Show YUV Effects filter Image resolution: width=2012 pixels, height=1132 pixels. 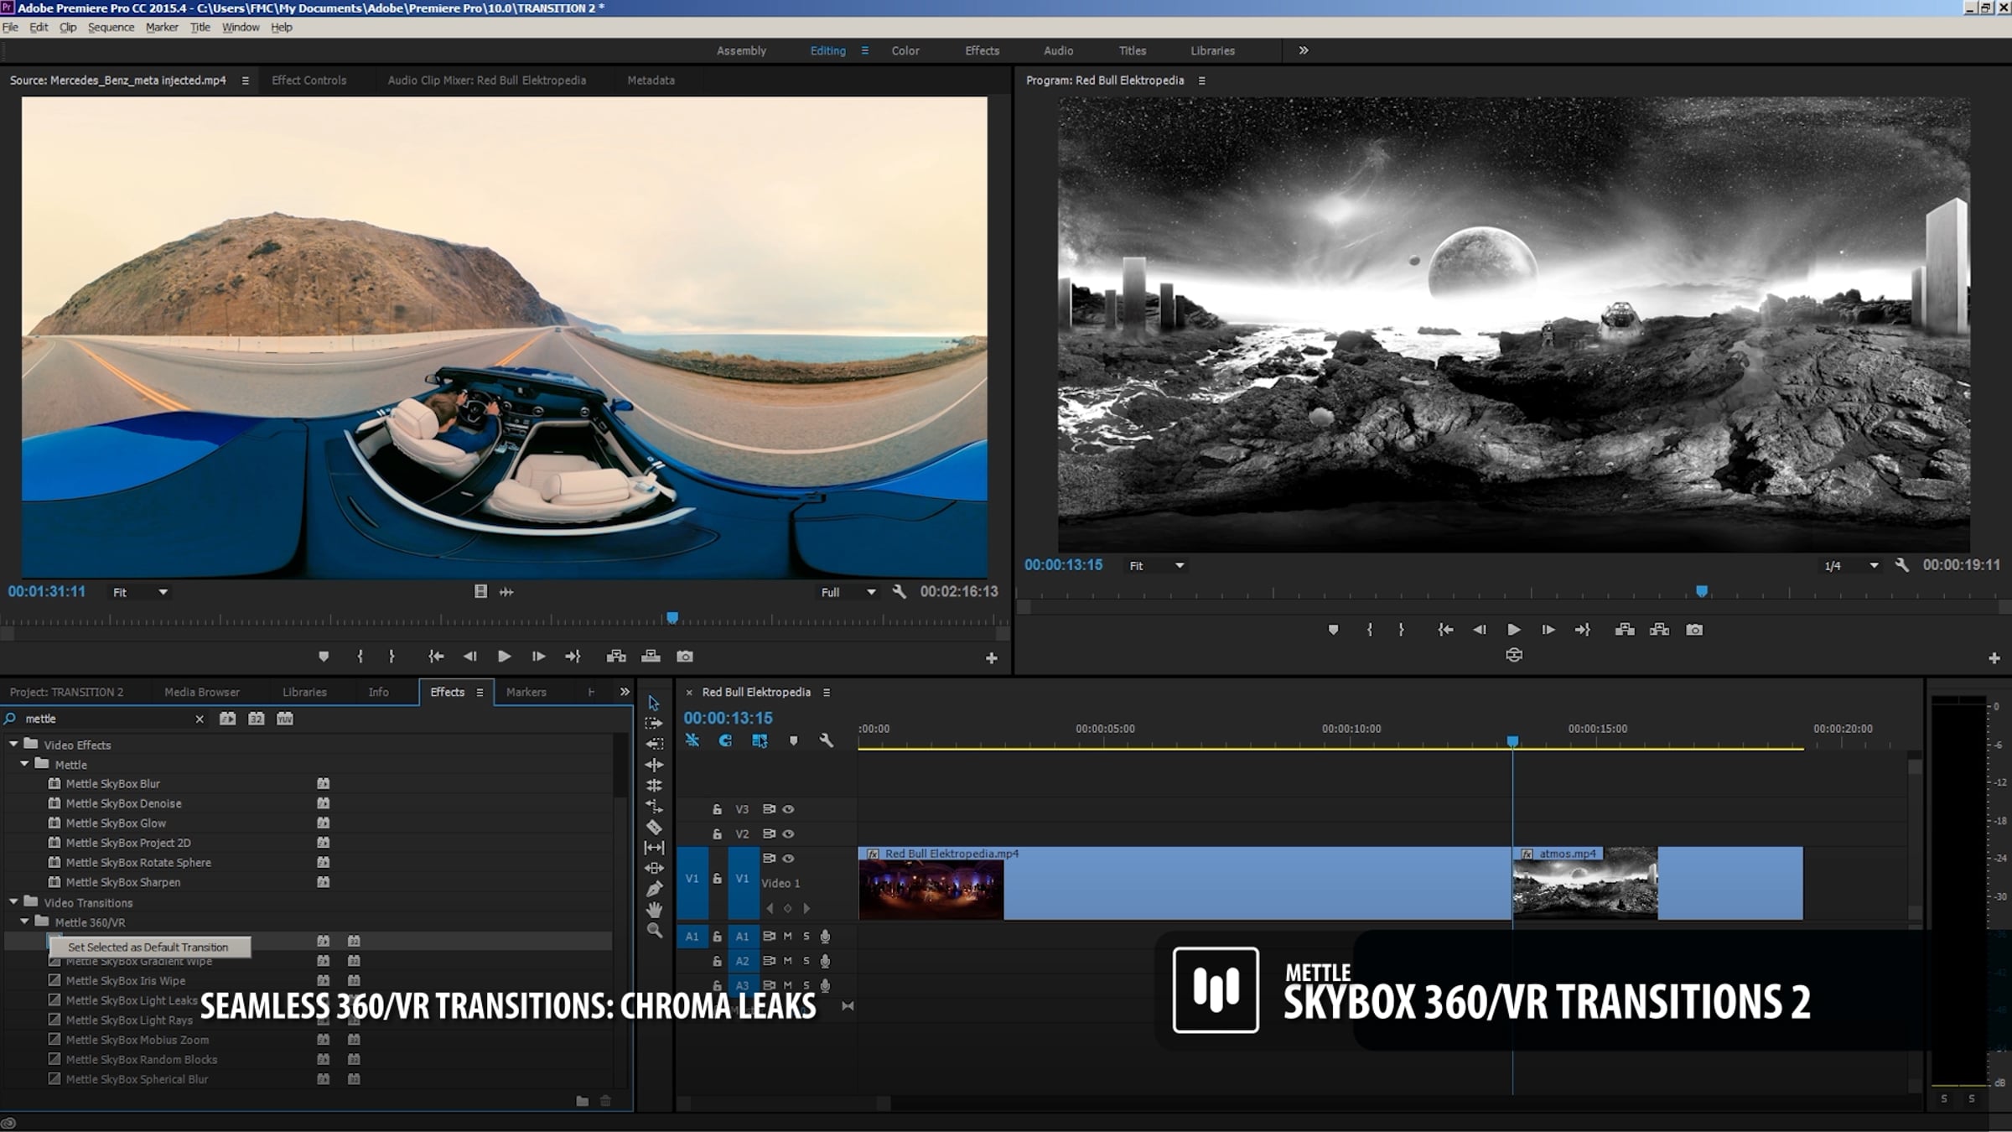(285, 719)
